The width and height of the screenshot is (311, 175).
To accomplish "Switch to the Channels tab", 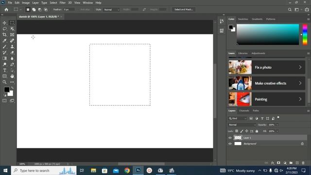I will pos(244,111).
